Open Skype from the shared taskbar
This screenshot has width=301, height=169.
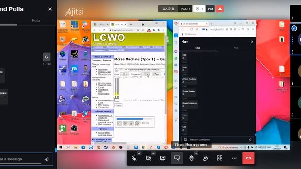[x=158, y=147]
